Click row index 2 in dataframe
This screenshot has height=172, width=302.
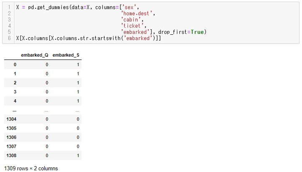tap(15, 82)
